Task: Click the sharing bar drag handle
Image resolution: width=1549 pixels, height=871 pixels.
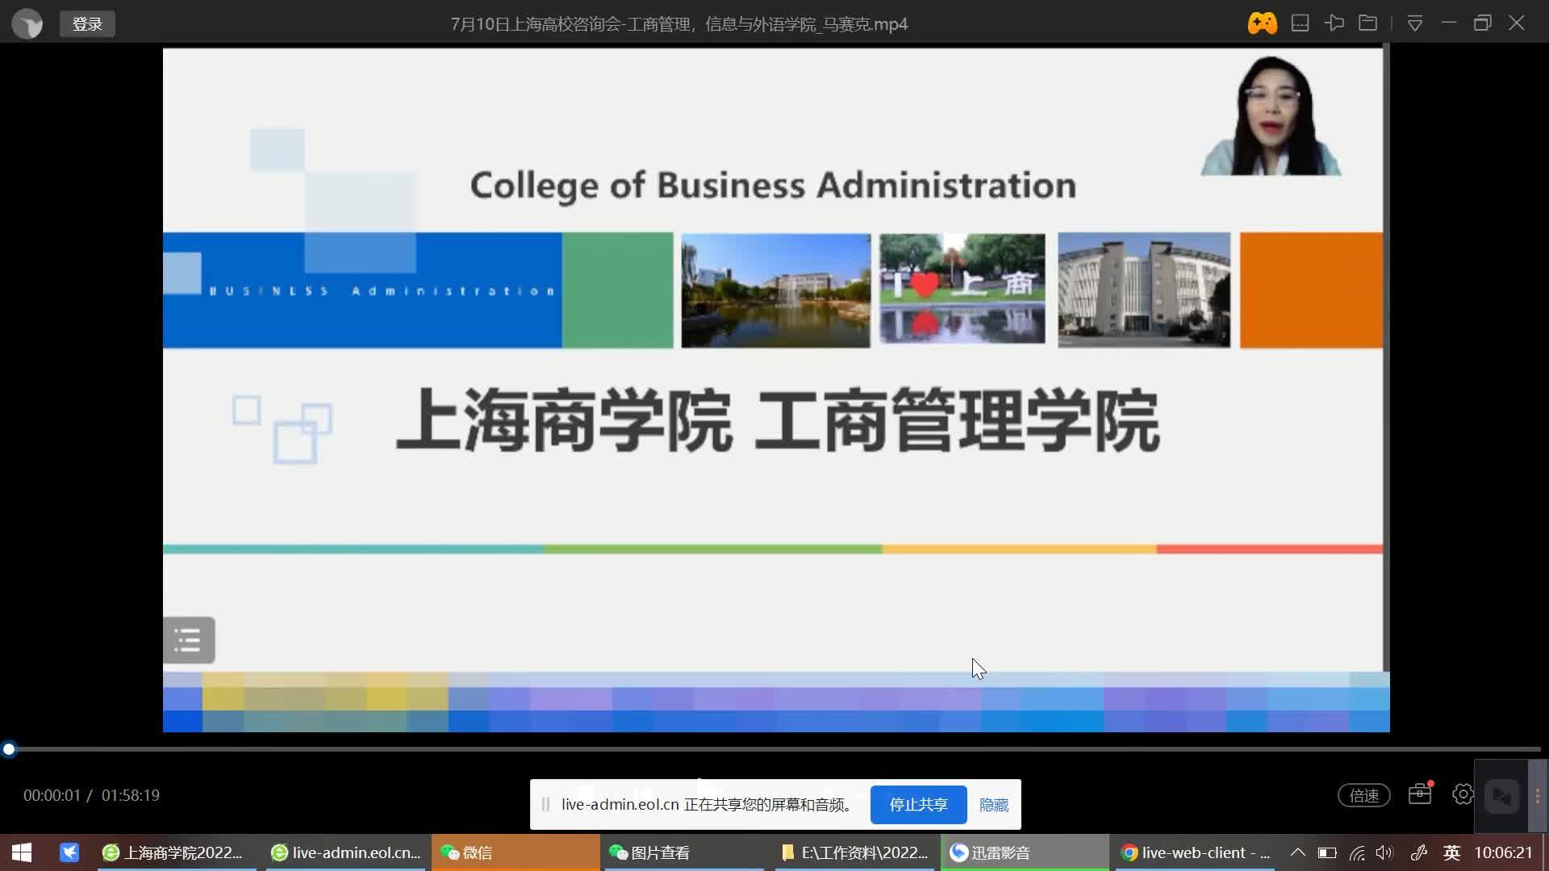Action: click(545, 804)
